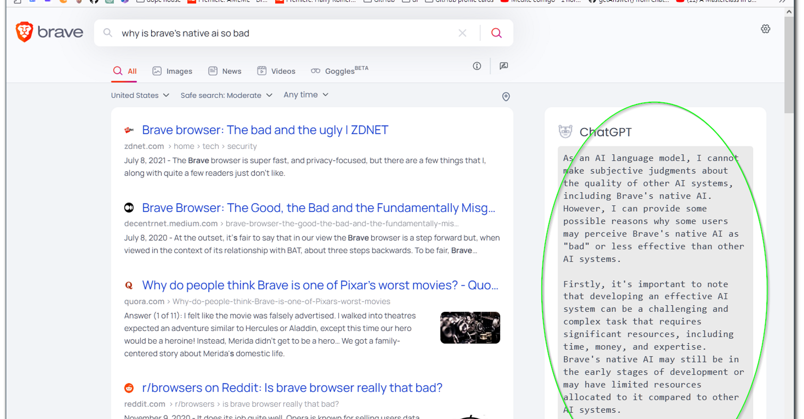Open the Safe search: Moderate dropdown
Screen dimensions: 804x419
click(x=226, y=95)
